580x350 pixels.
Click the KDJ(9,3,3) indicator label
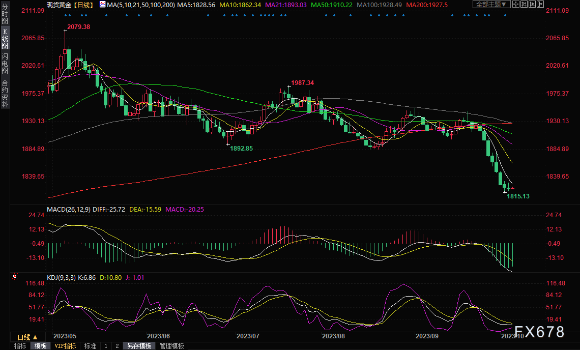(x=62, y=277)
